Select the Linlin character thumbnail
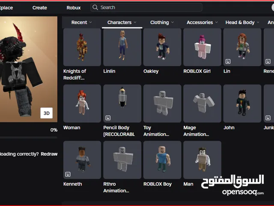 122,47
